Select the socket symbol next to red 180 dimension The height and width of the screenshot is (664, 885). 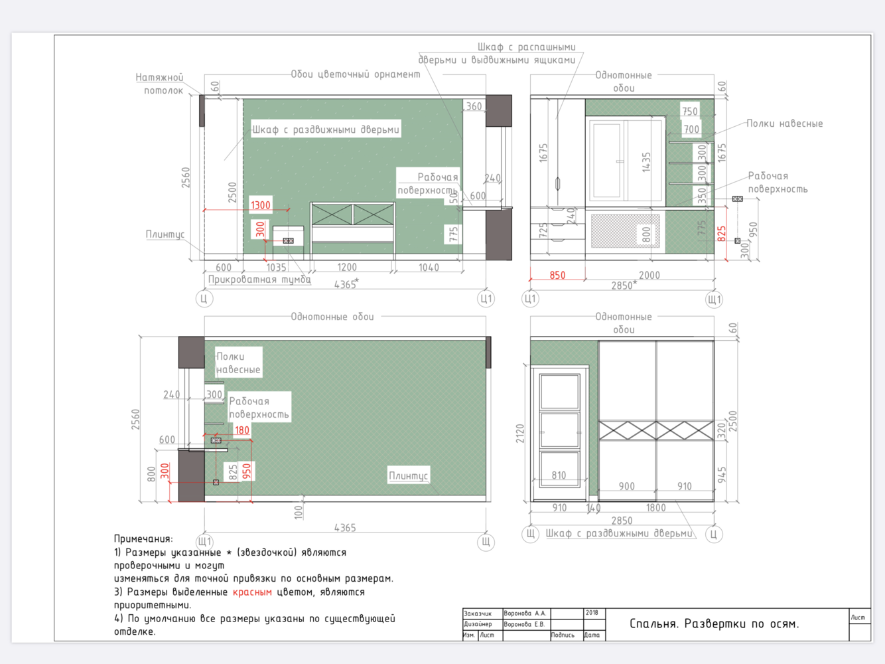(216, 440)
